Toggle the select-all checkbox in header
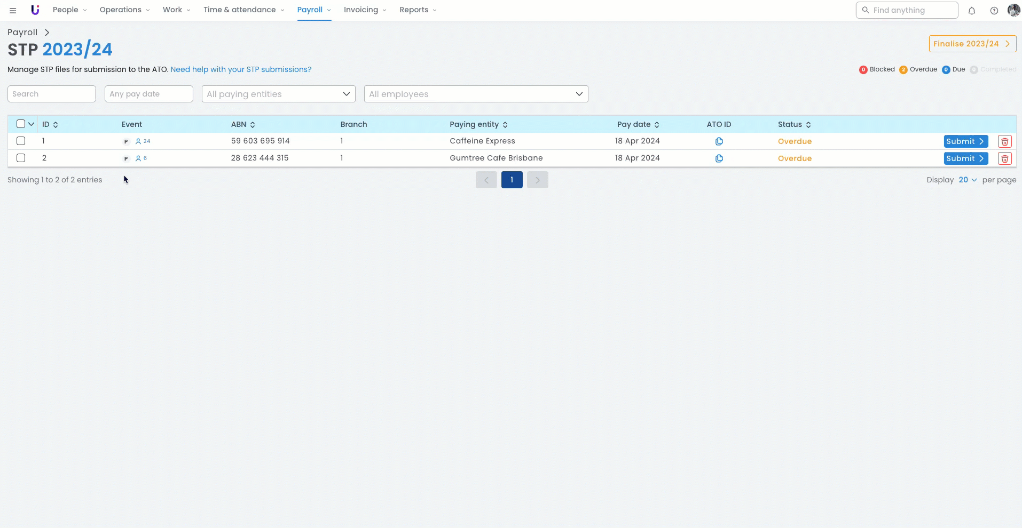This screenshot has height=528, width=1022. pyautogui.click(x=21, y=124)
